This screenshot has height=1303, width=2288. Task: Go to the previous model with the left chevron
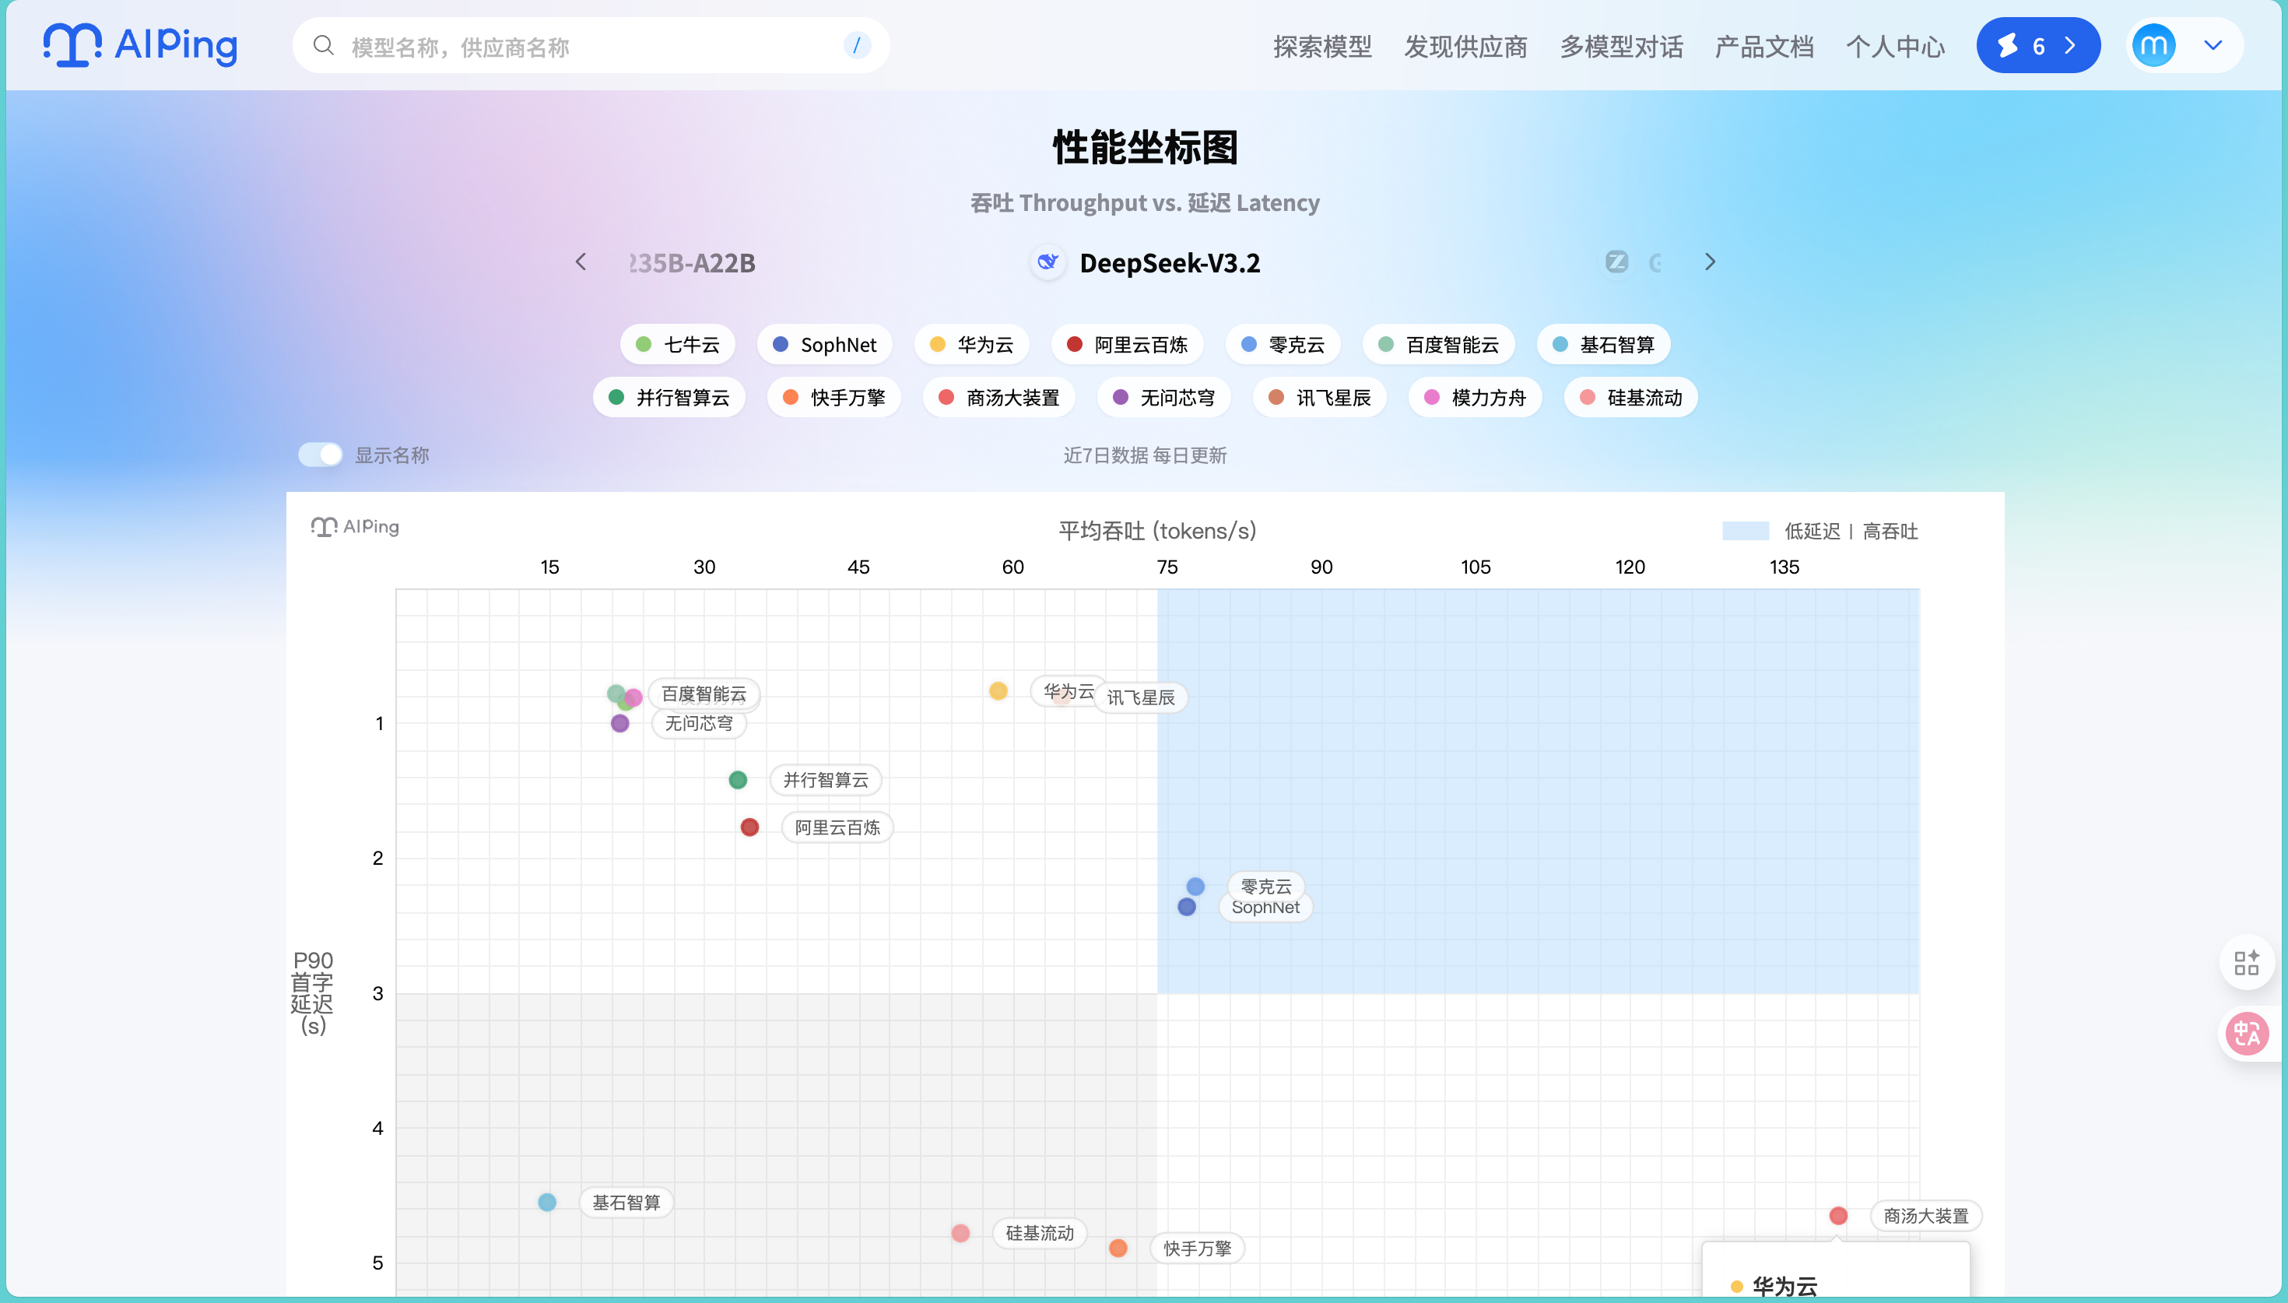(581, 262)
